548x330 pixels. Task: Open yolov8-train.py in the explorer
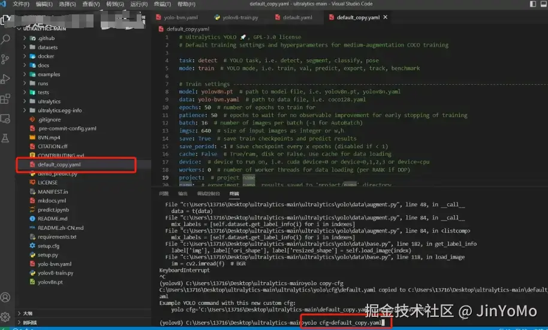pos(56,273)
